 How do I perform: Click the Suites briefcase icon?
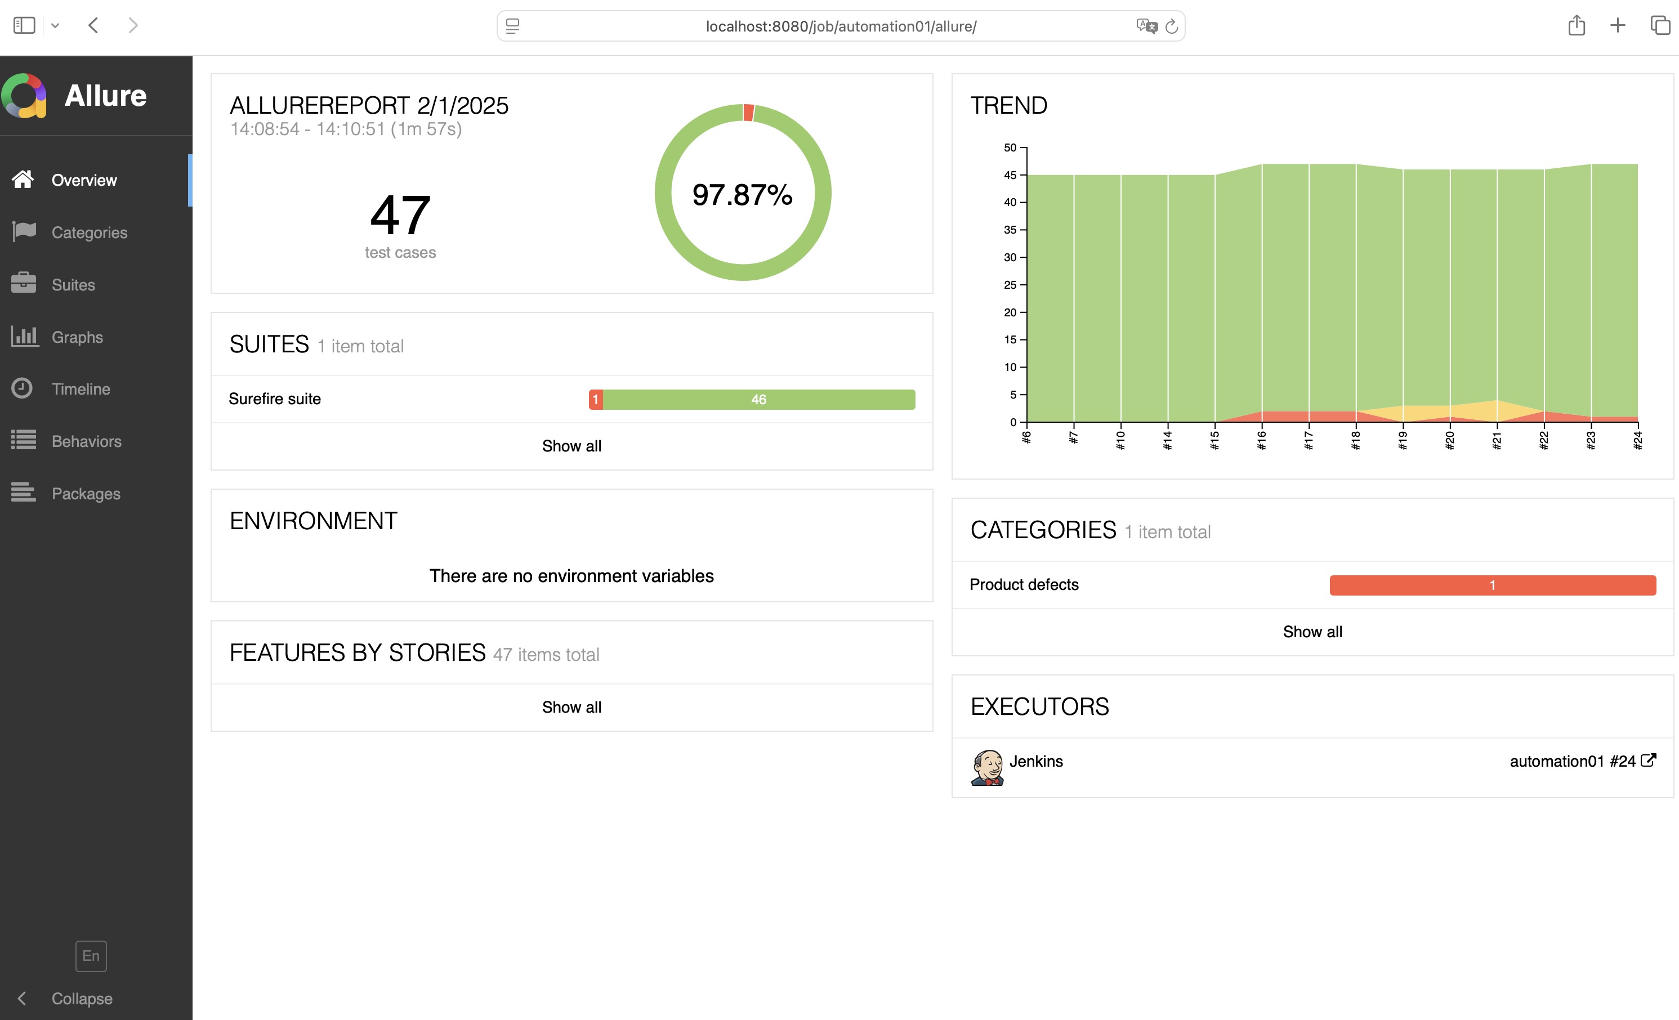24,284
